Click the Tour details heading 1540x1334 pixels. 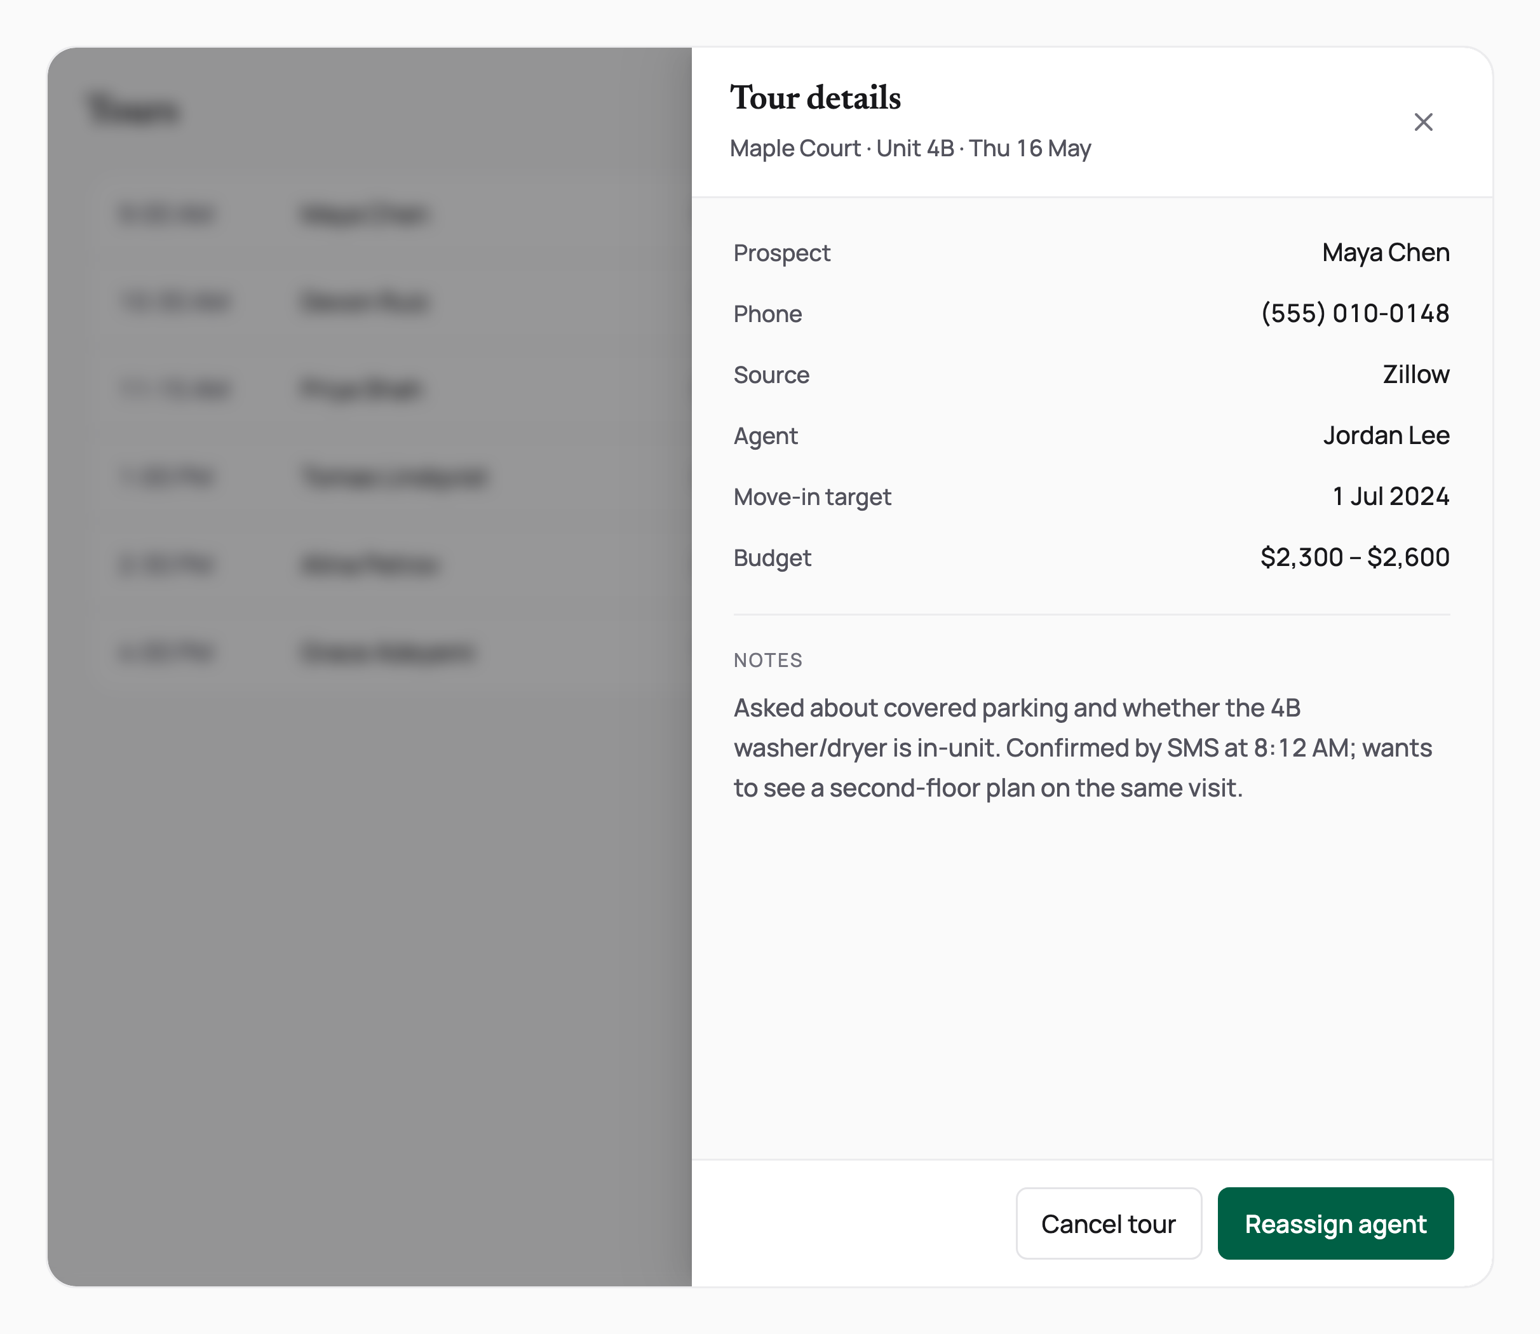click(815, 98)
